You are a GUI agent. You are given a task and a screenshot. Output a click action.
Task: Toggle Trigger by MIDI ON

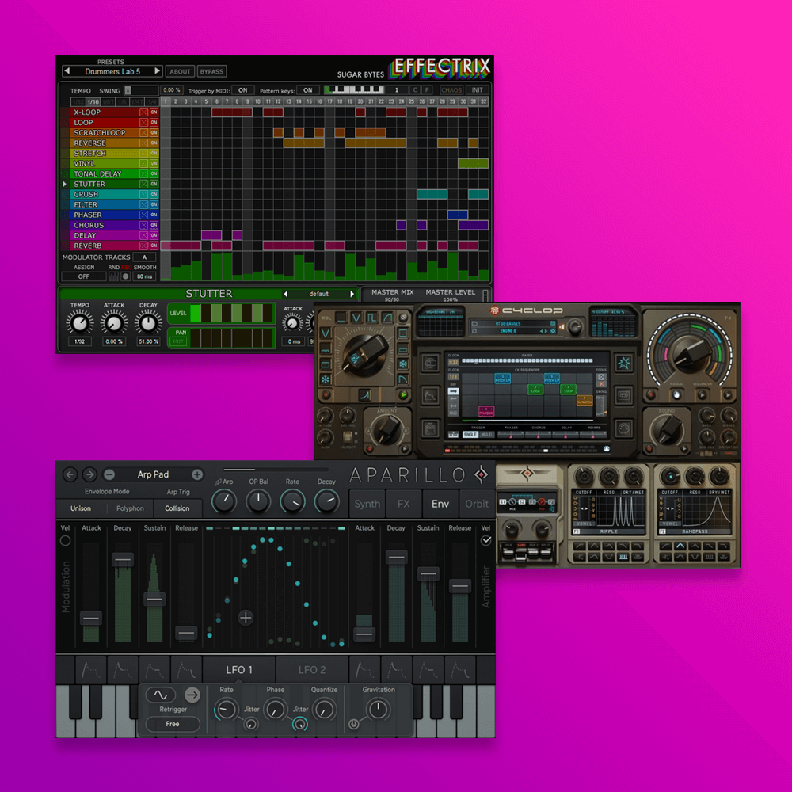pos(243,90)
